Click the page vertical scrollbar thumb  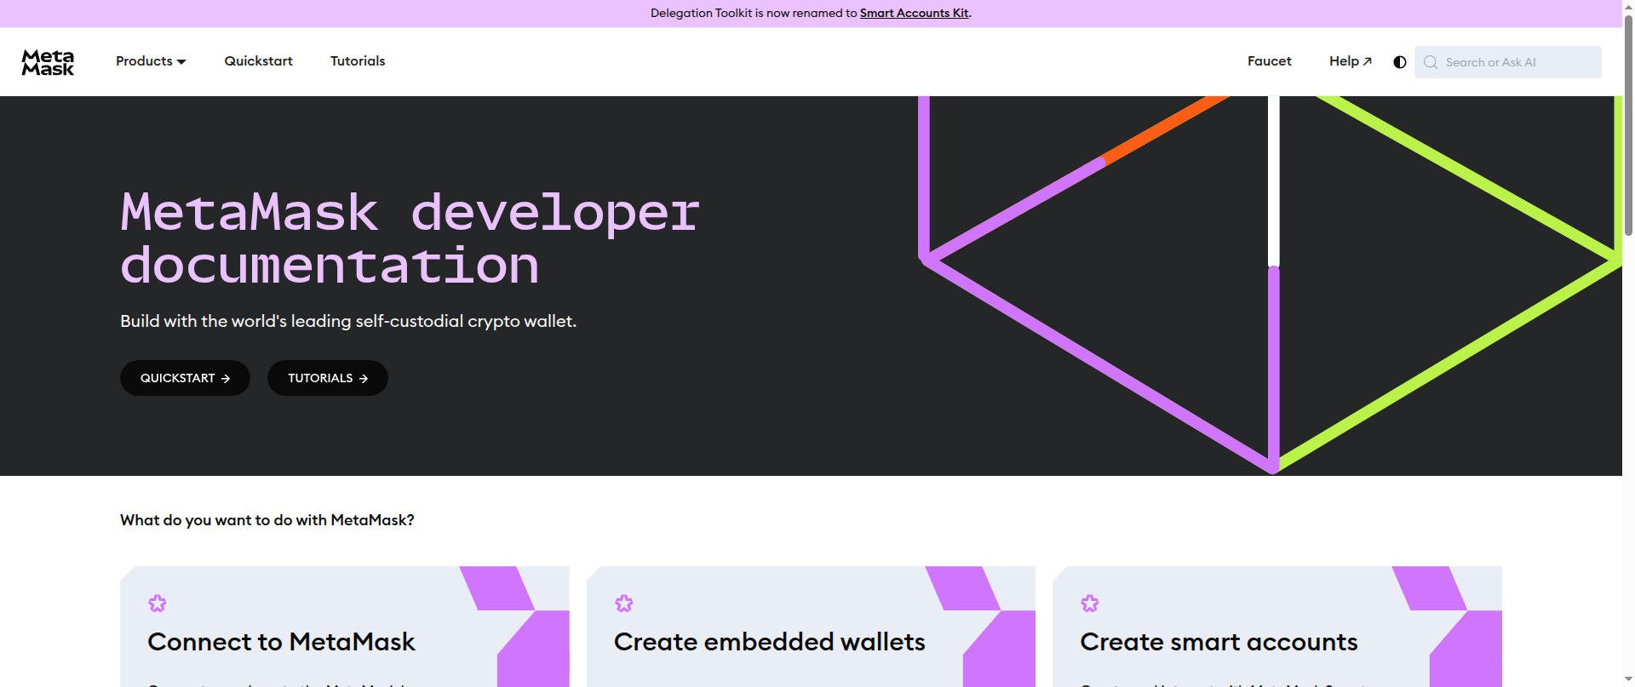[x=1628, y=123]
